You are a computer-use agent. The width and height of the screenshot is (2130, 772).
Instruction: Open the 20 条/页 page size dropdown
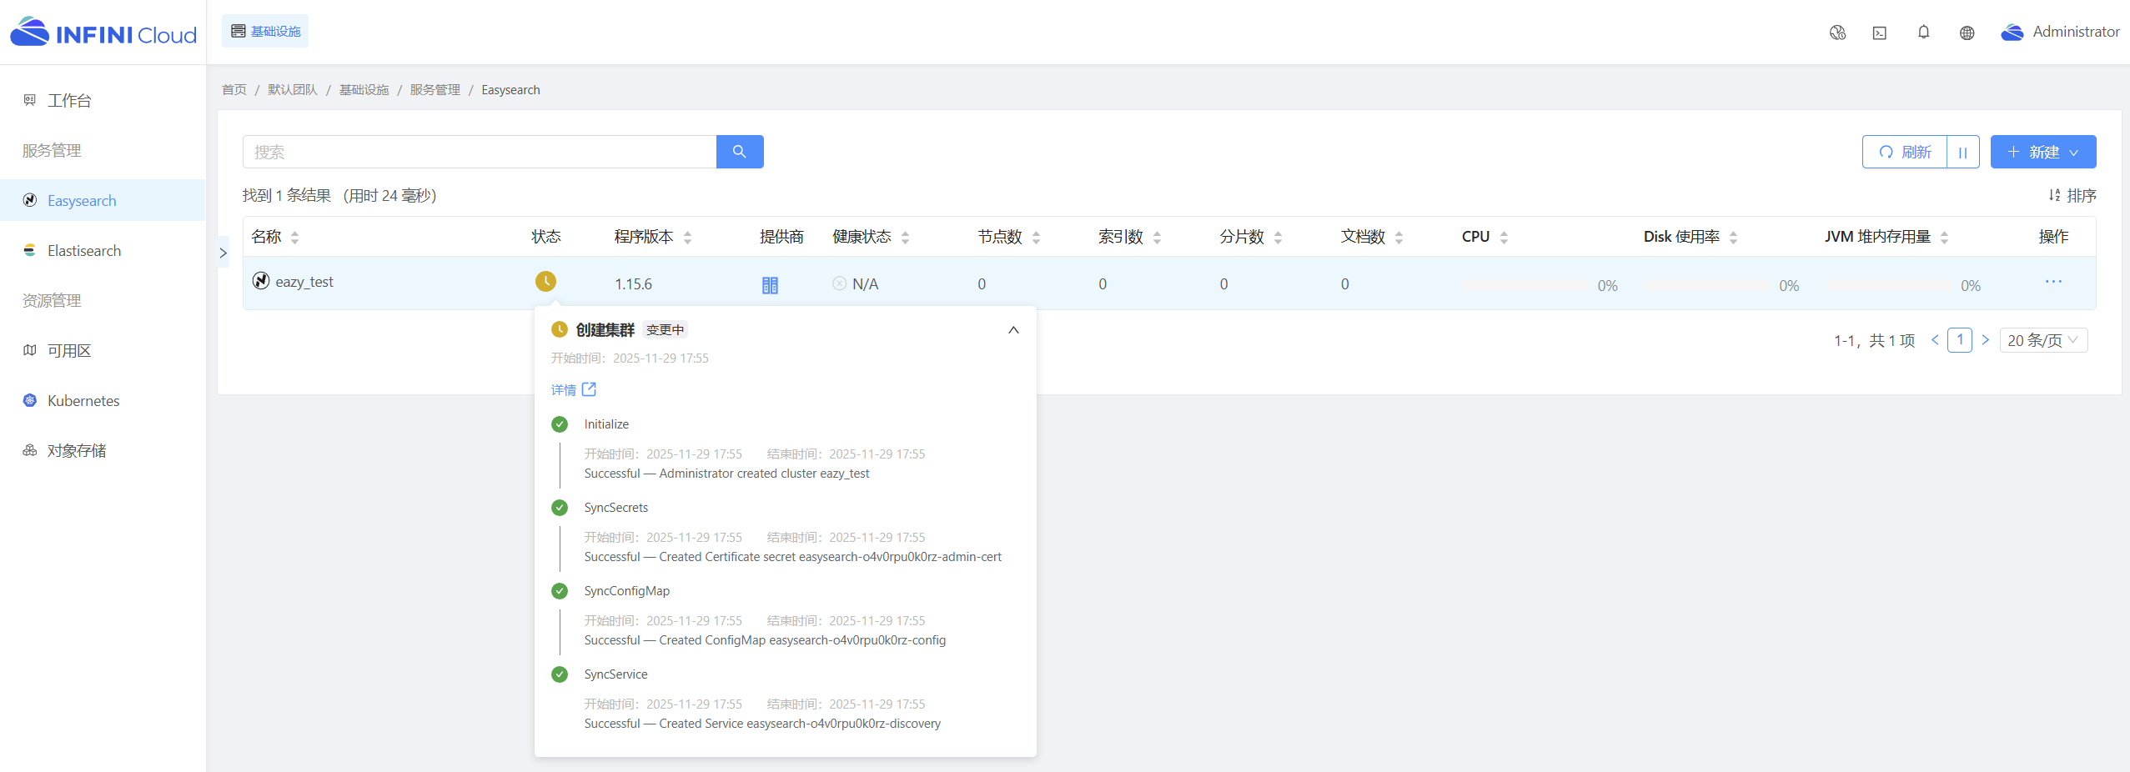[x=2043, y=340]
